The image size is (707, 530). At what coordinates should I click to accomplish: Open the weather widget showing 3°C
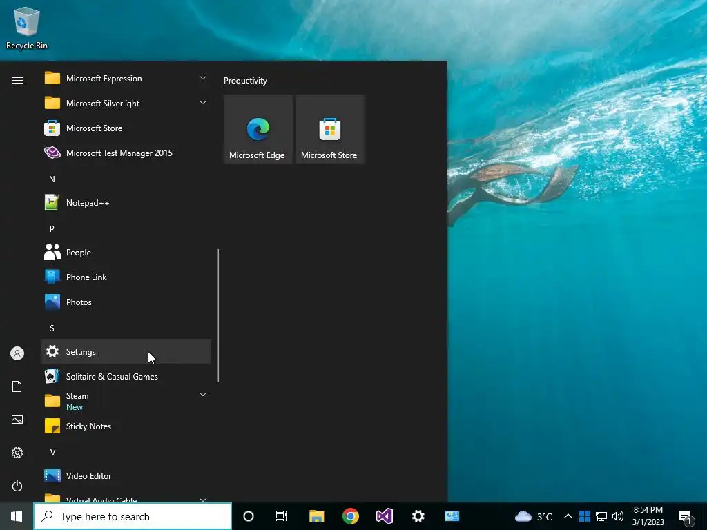click(x=534, y=516)
